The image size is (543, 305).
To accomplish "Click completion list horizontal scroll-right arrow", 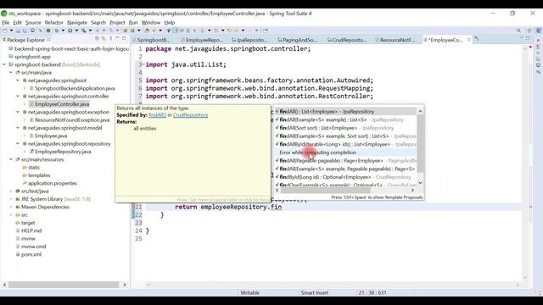I will 412,190.
